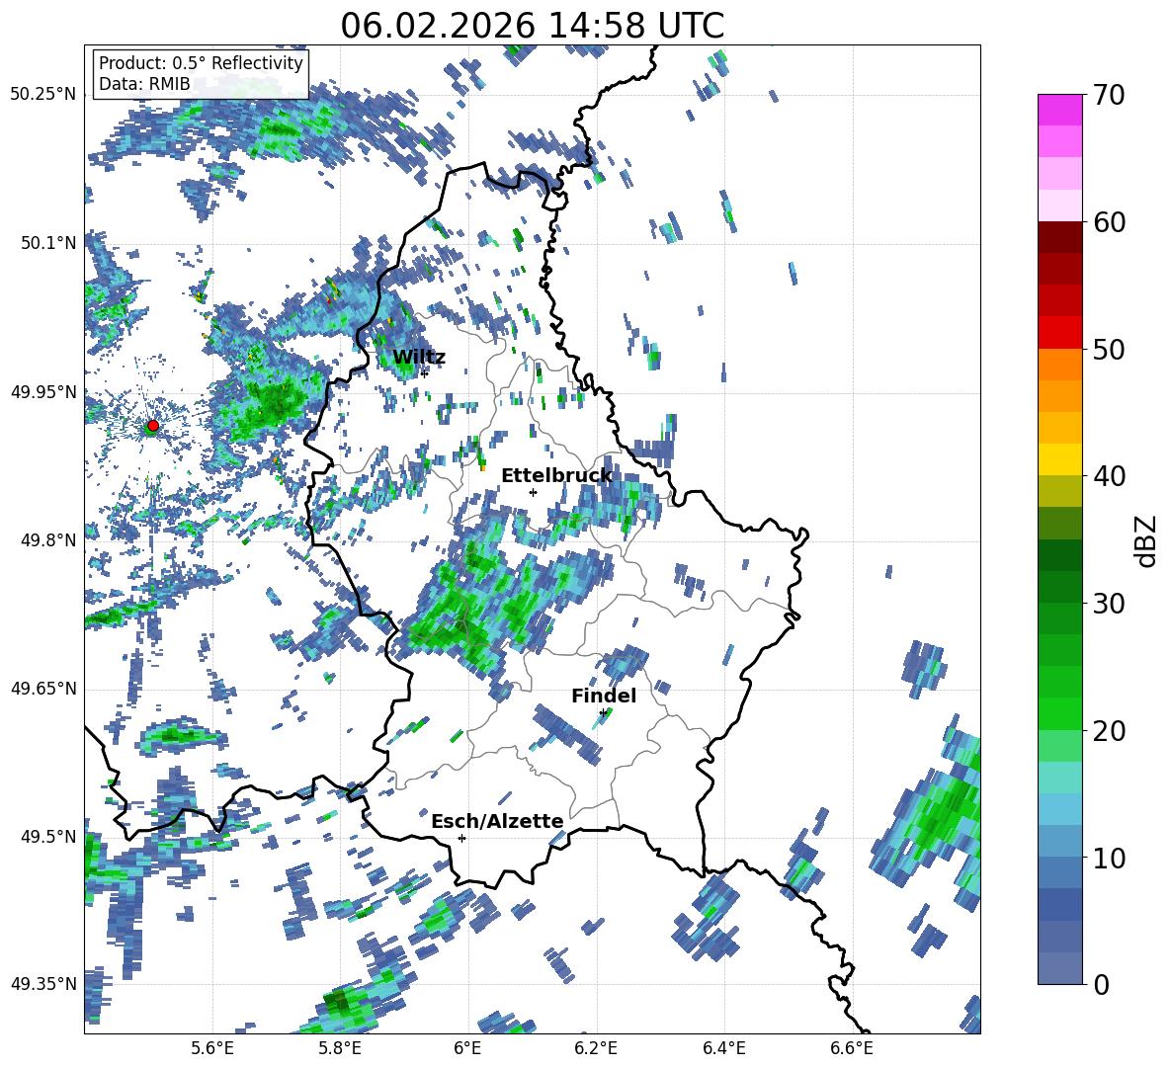Click the 49.8°N latitude label
Viewport: 1170px width, 1068px height.
[48, 540]
